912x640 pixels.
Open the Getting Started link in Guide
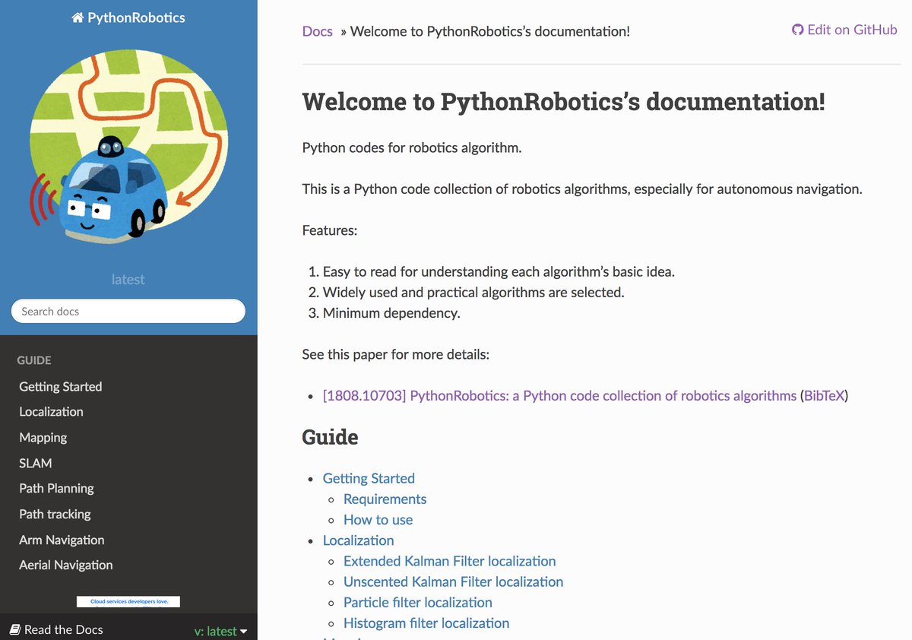pos(369,478)
